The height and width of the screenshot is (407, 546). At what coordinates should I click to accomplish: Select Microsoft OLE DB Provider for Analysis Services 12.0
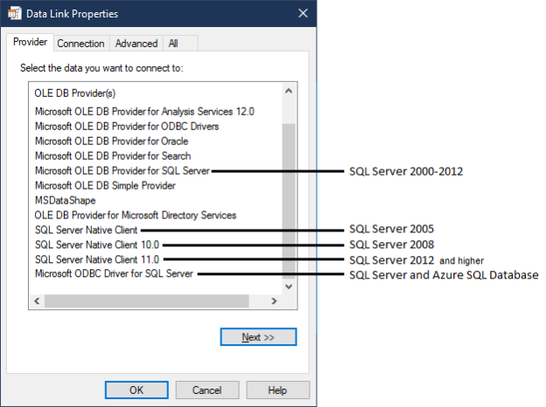tap(144, 112)
